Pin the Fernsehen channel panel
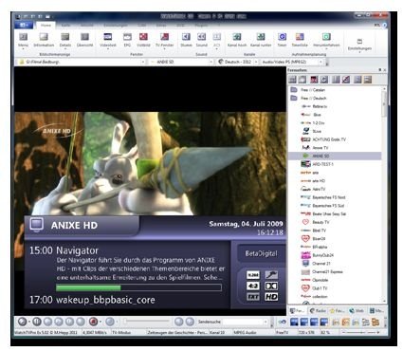The image size is (403, 351). click(380, 70)
